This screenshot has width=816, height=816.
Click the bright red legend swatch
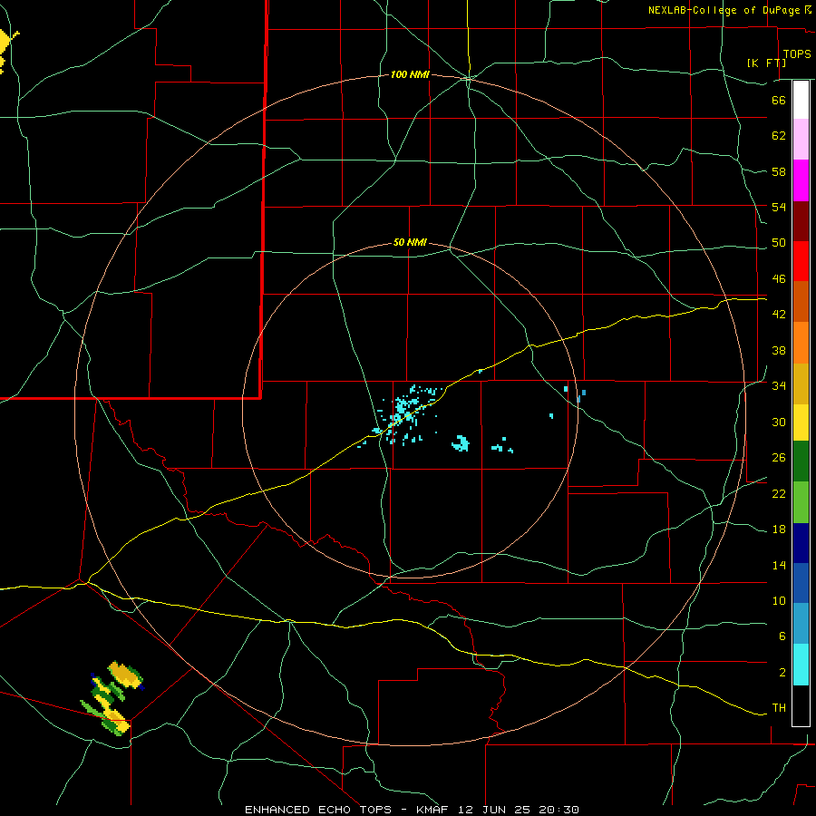[801, 261]
